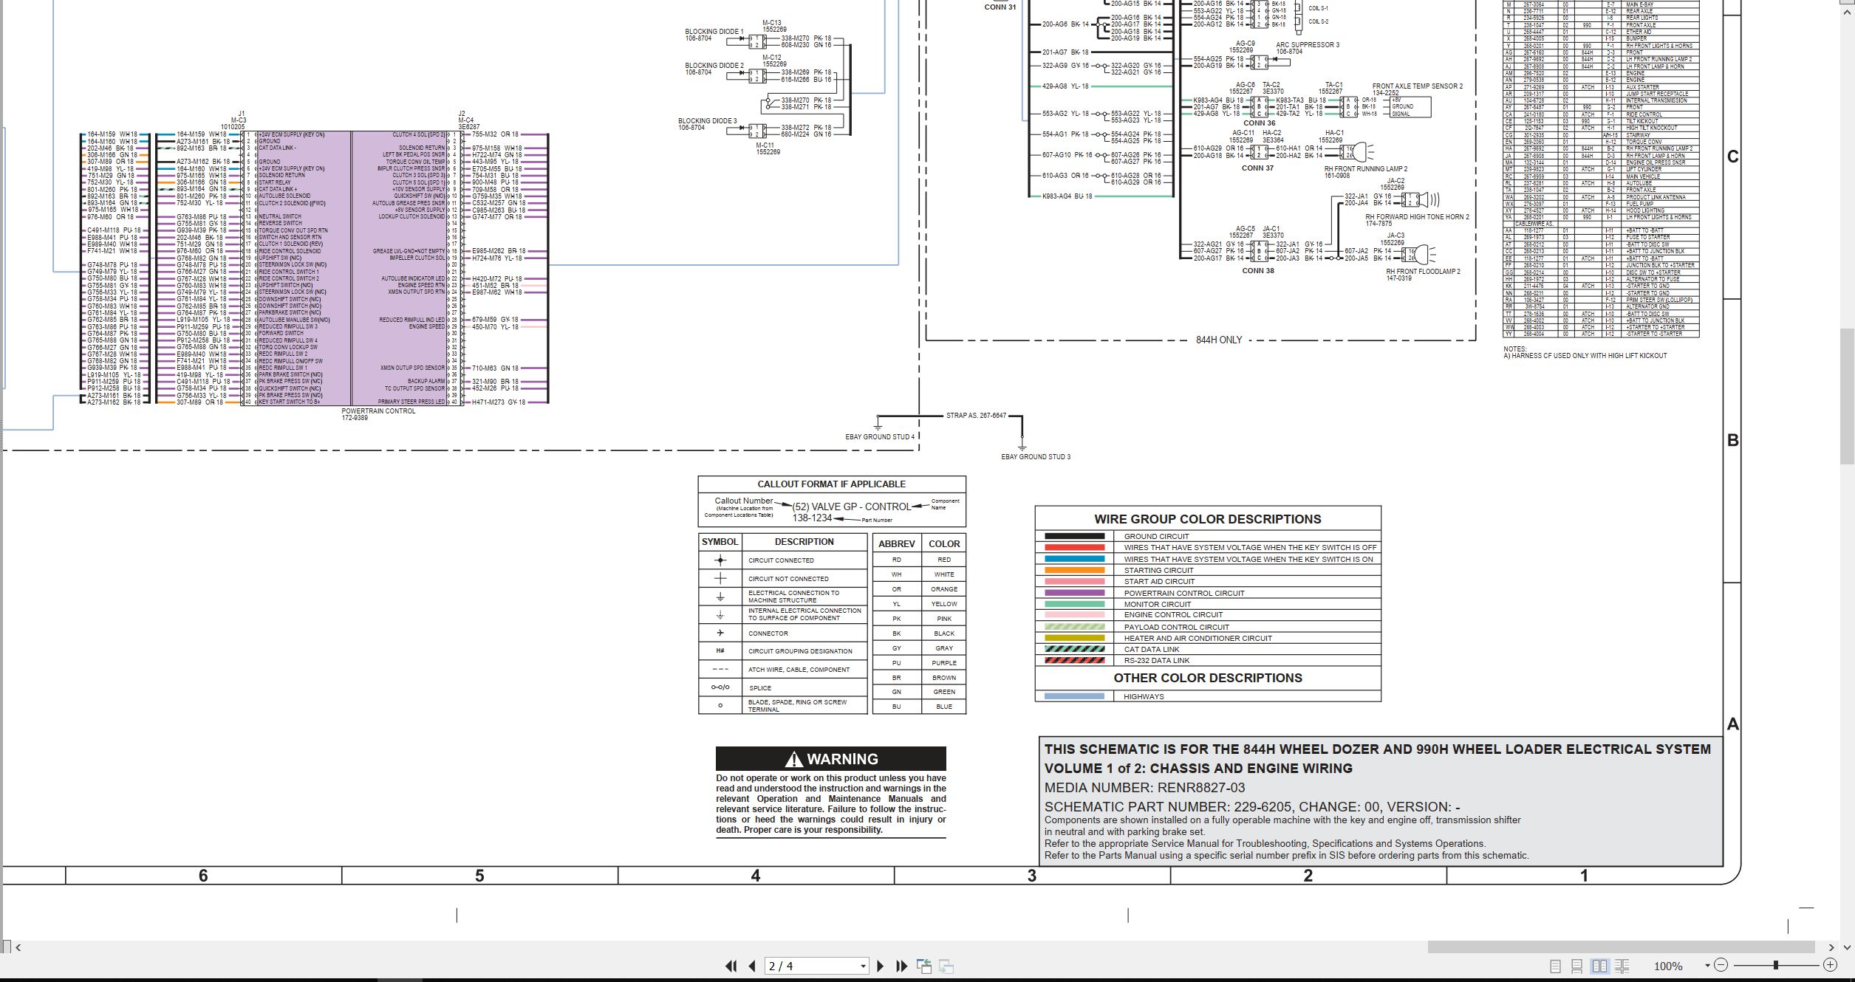Click the SCHEMATIC PART NUMBER 229-6205 line
Image resolution: width=1855 pixels, height=982 pixels.
[1252, 807]
